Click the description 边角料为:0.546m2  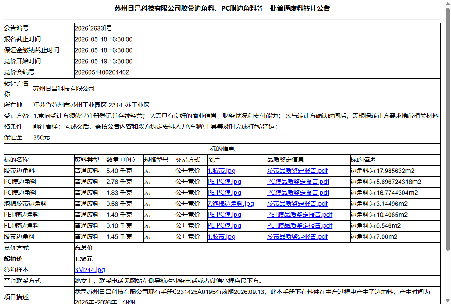pyautogui.click(x=376, y=225)
